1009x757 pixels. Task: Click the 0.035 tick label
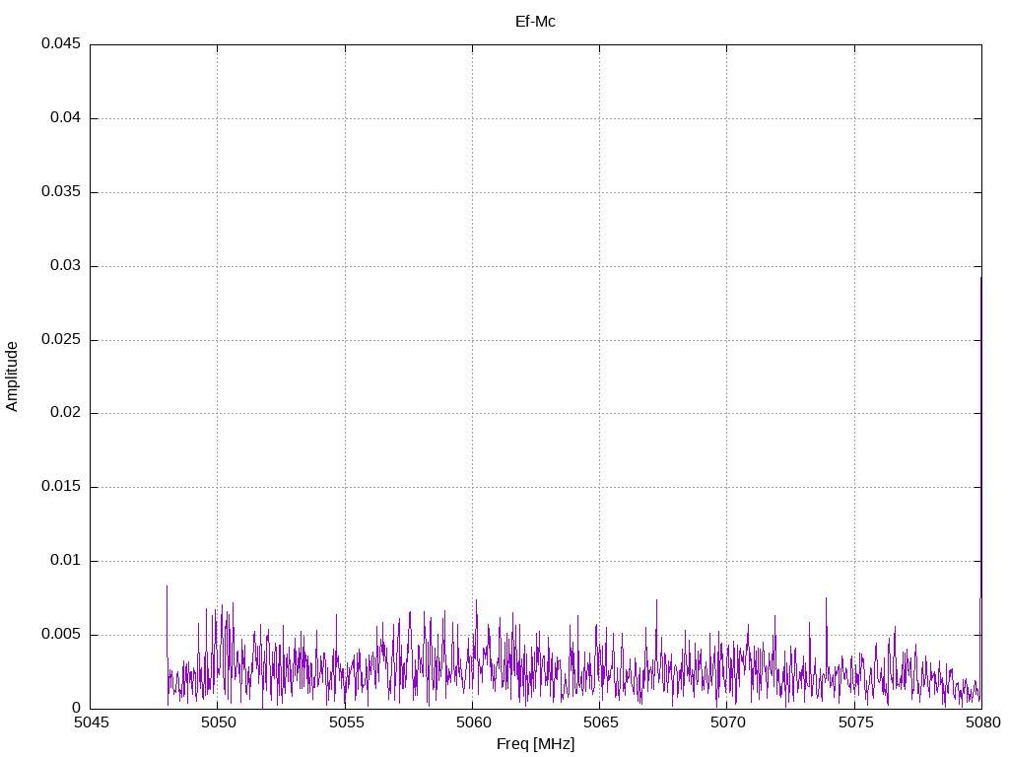(x=60, y=192)
